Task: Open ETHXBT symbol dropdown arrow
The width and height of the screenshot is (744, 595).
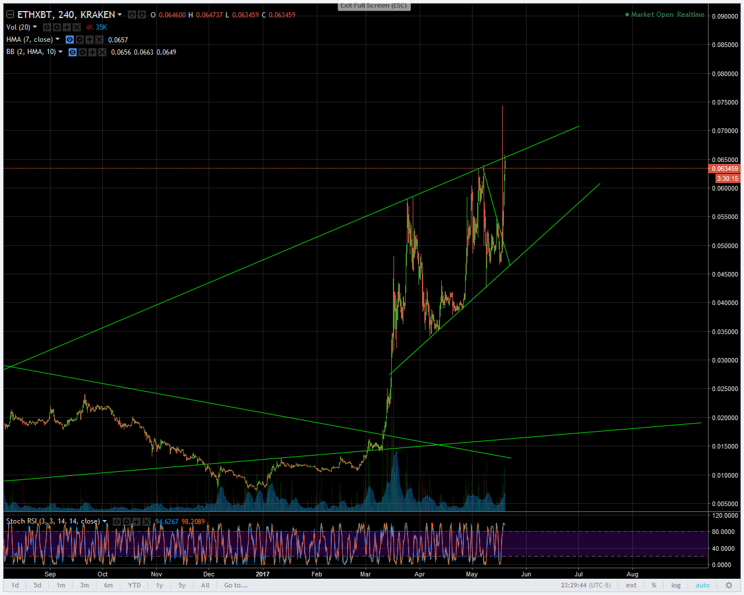Action: 120,15
